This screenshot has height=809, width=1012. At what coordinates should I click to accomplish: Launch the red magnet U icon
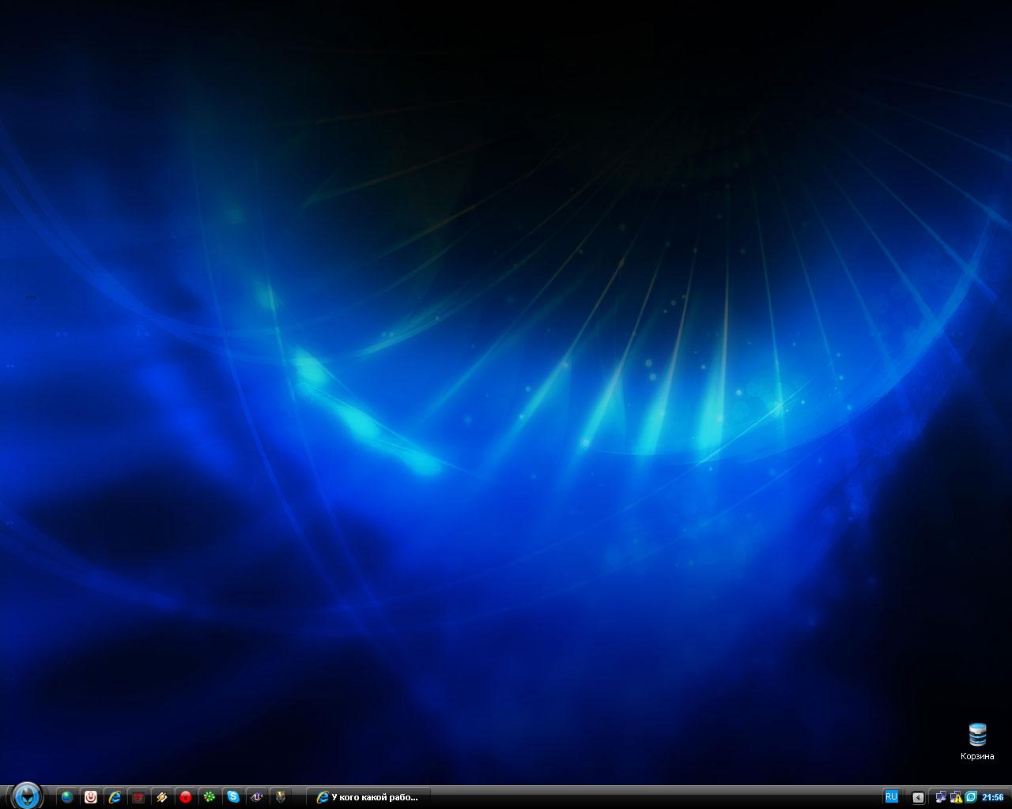pyautogui.click(x=91, y=797)
